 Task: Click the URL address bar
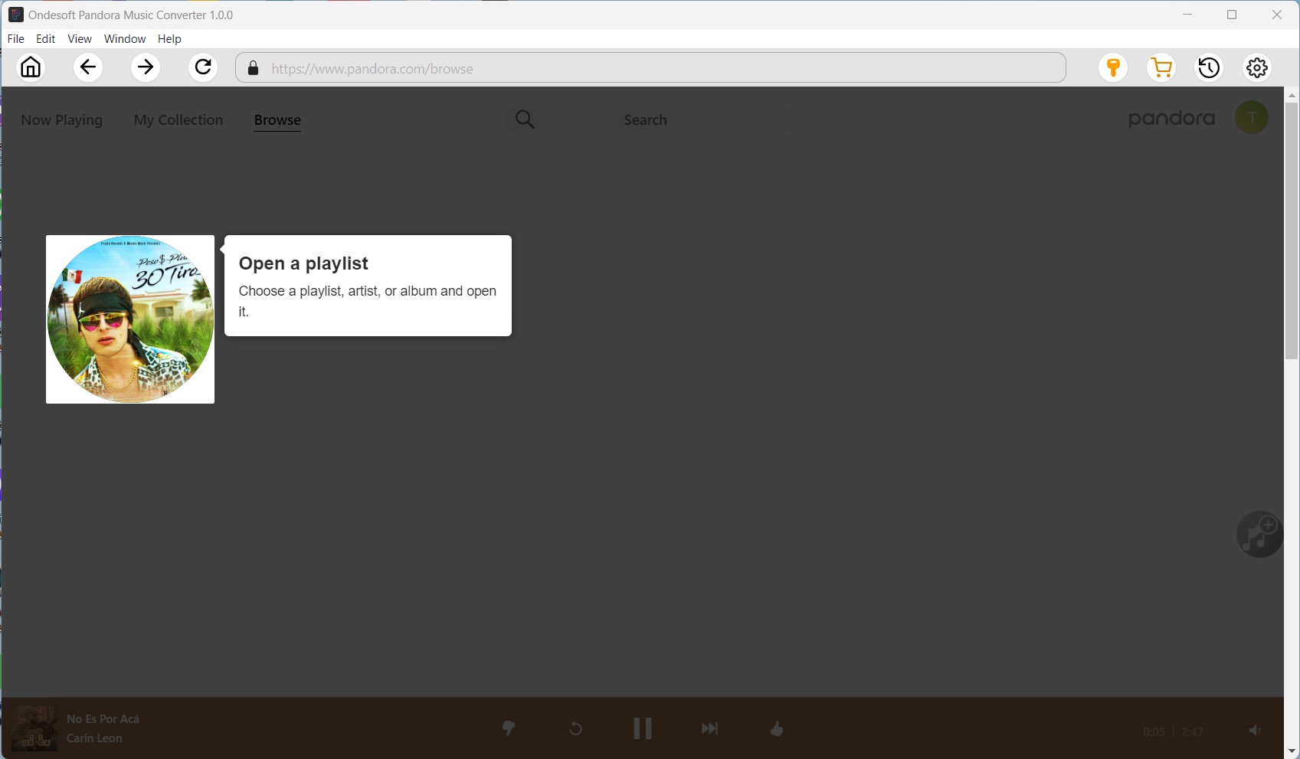pos(650,68)
